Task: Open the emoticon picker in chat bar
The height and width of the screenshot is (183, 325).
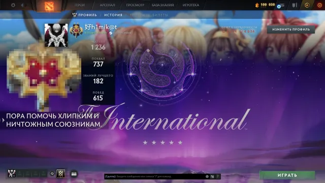Action: (x=207, y=176)
